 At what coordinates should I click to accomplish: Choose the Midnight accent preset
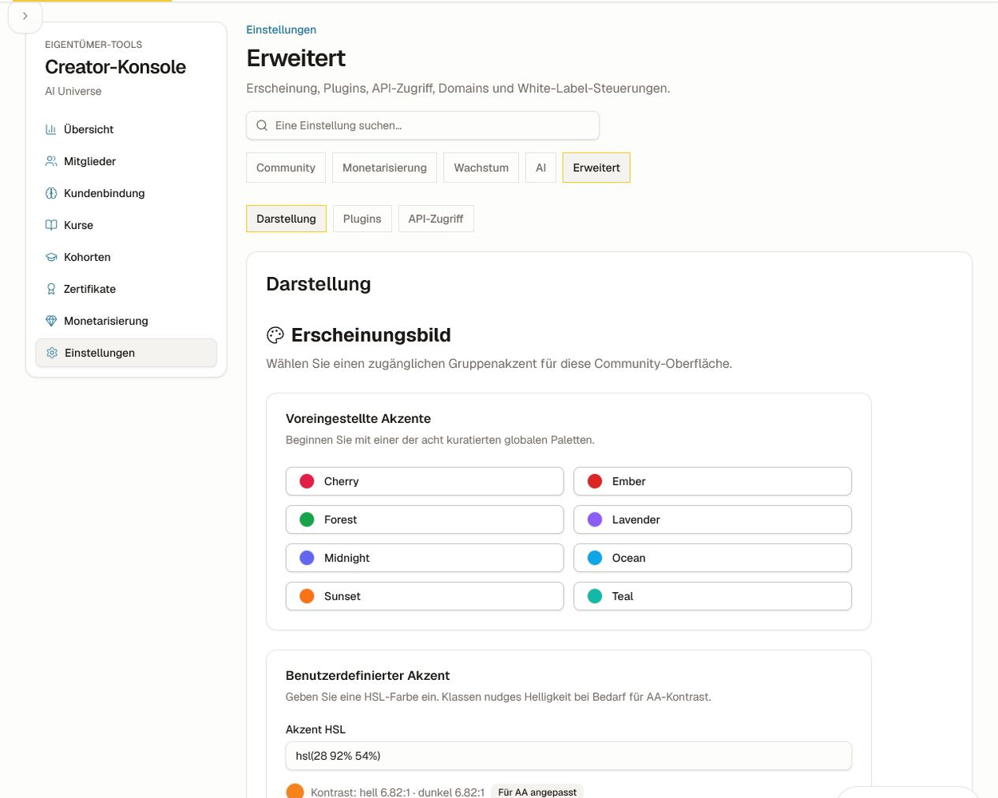[x=425, y=558]
